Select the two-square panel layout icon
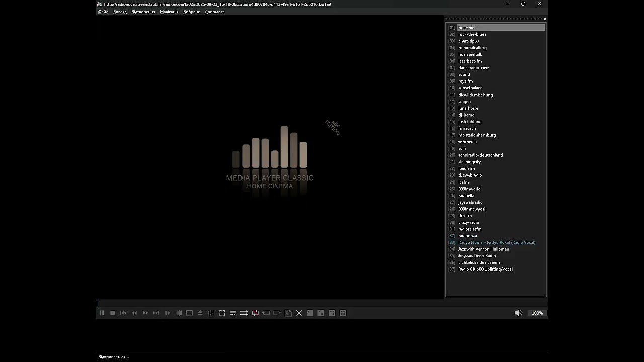Viewport: 644px width, 362px height. click(x=321, y=313)
